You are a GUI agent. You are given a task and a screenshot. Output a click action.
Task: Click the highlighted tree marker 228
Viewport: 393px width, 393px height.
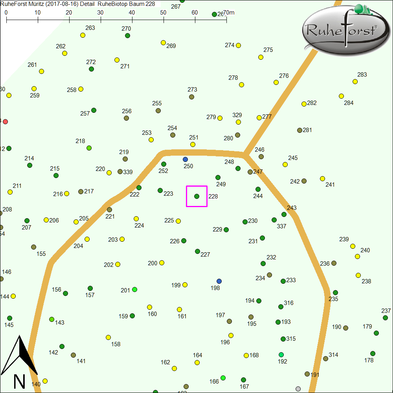(x=196, y=196)
